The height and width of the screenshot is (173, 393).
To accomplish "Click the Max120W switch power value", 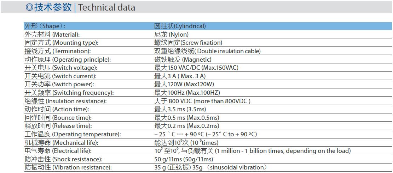I will tap(184, 84).
